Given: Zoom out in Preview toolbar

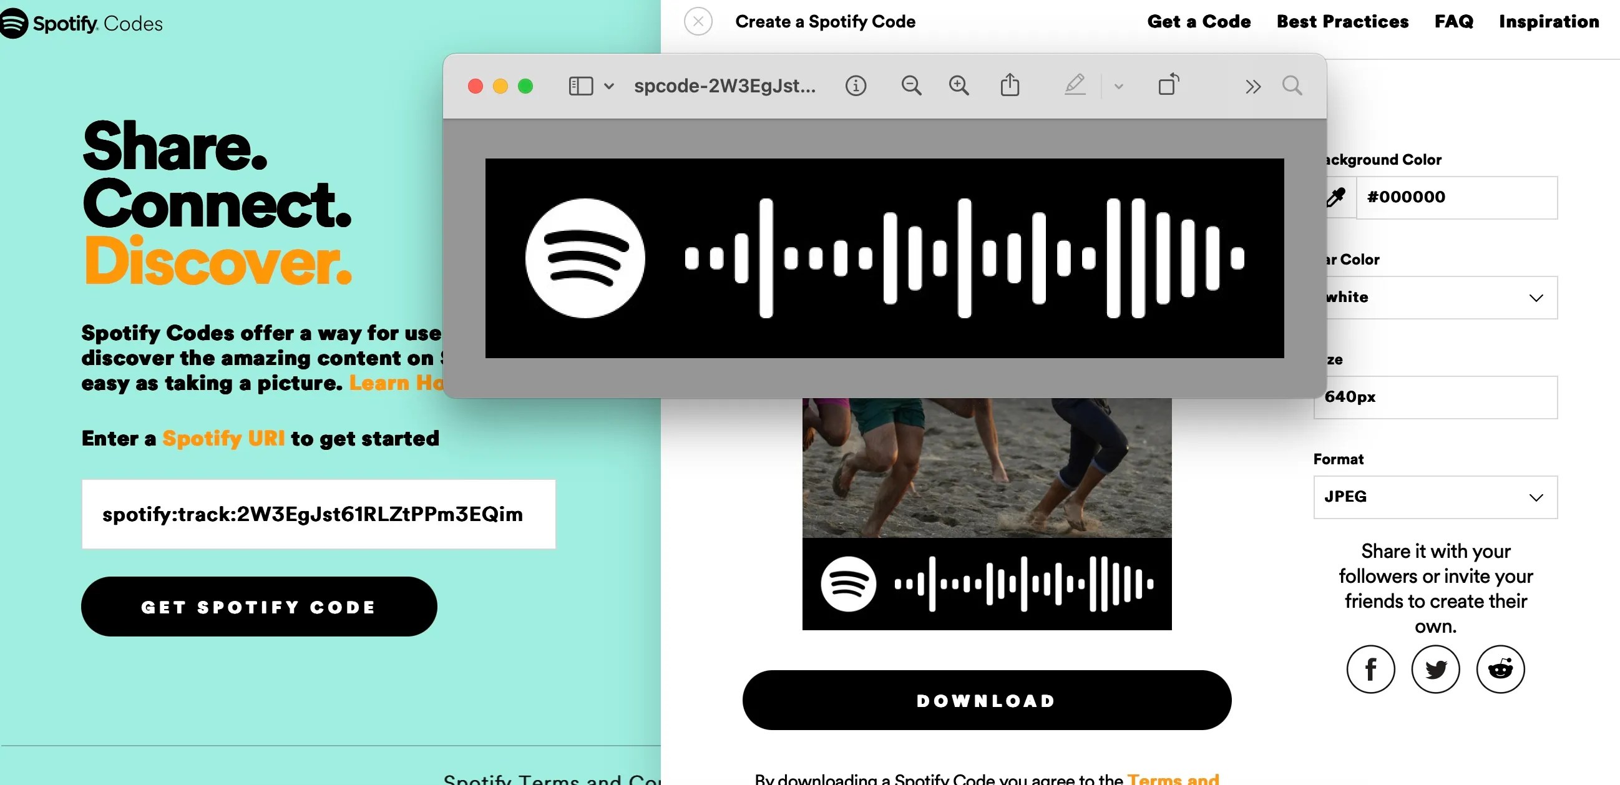Looking at the screenshot, I should pyautogui.click(x=910, y=85).
